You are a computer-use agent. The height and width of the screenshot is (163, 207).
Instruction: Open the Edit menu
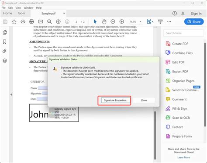tap(10, 8)
